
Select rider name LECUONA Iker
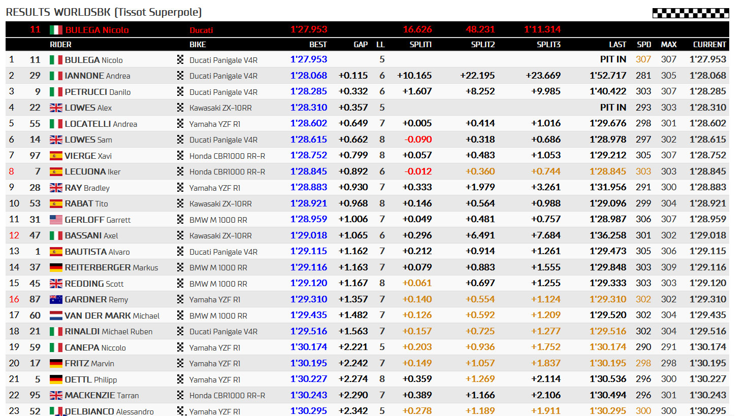93,171
